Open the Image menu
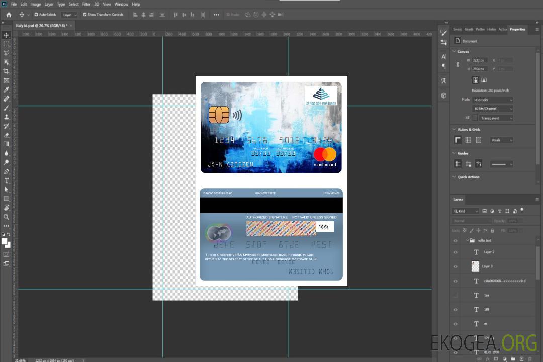This screenshot has width=543, height=362. point(36,4)
